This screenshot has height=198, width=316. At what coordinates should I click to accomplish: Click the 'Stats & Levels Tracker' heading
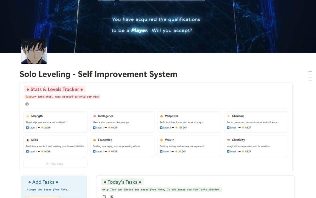tap(55, 89)
